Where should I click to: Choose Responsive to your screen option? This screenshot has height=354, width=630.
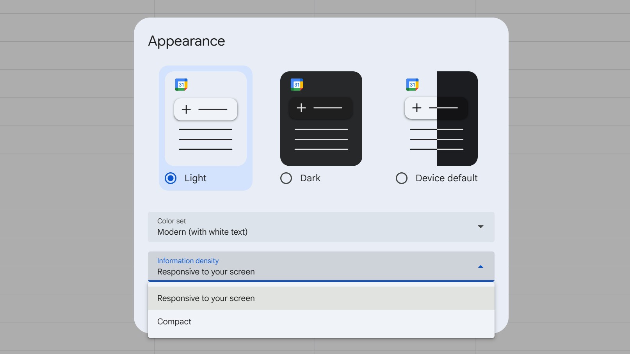206,298
